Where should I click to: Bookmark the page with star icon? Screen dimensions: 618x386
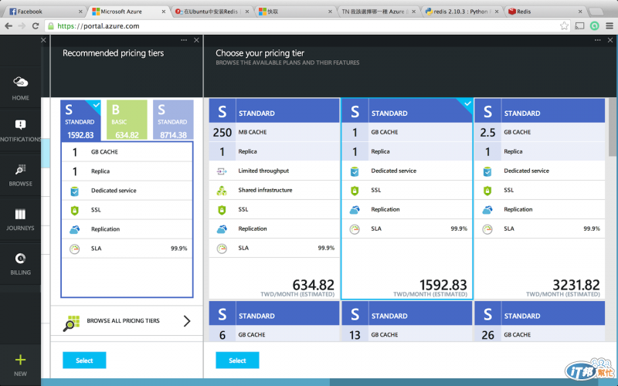[564, 26]
